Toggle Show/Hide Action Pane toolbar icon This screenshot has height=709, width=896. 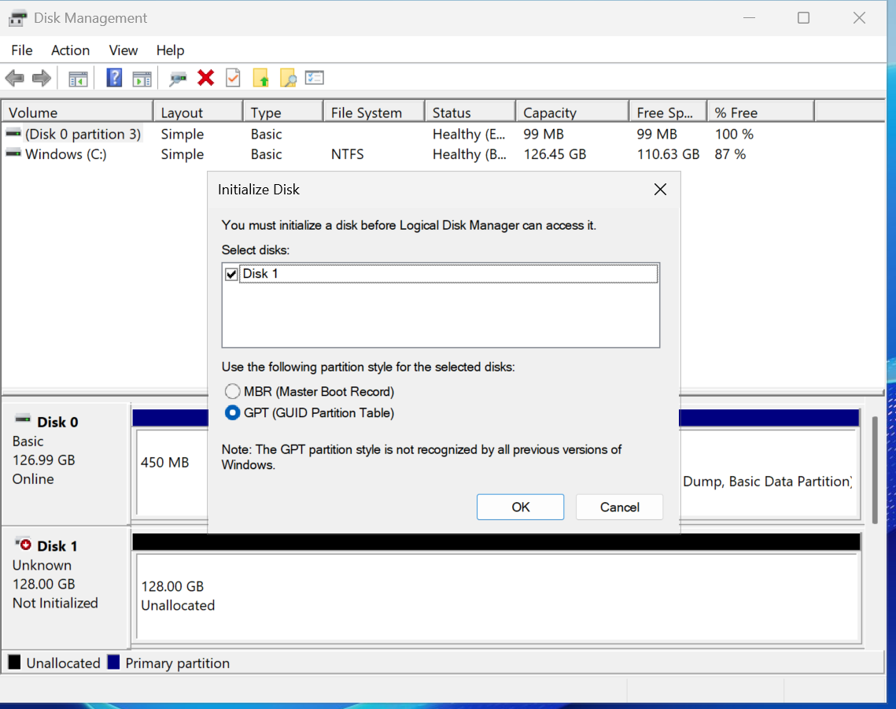(142, 78)
